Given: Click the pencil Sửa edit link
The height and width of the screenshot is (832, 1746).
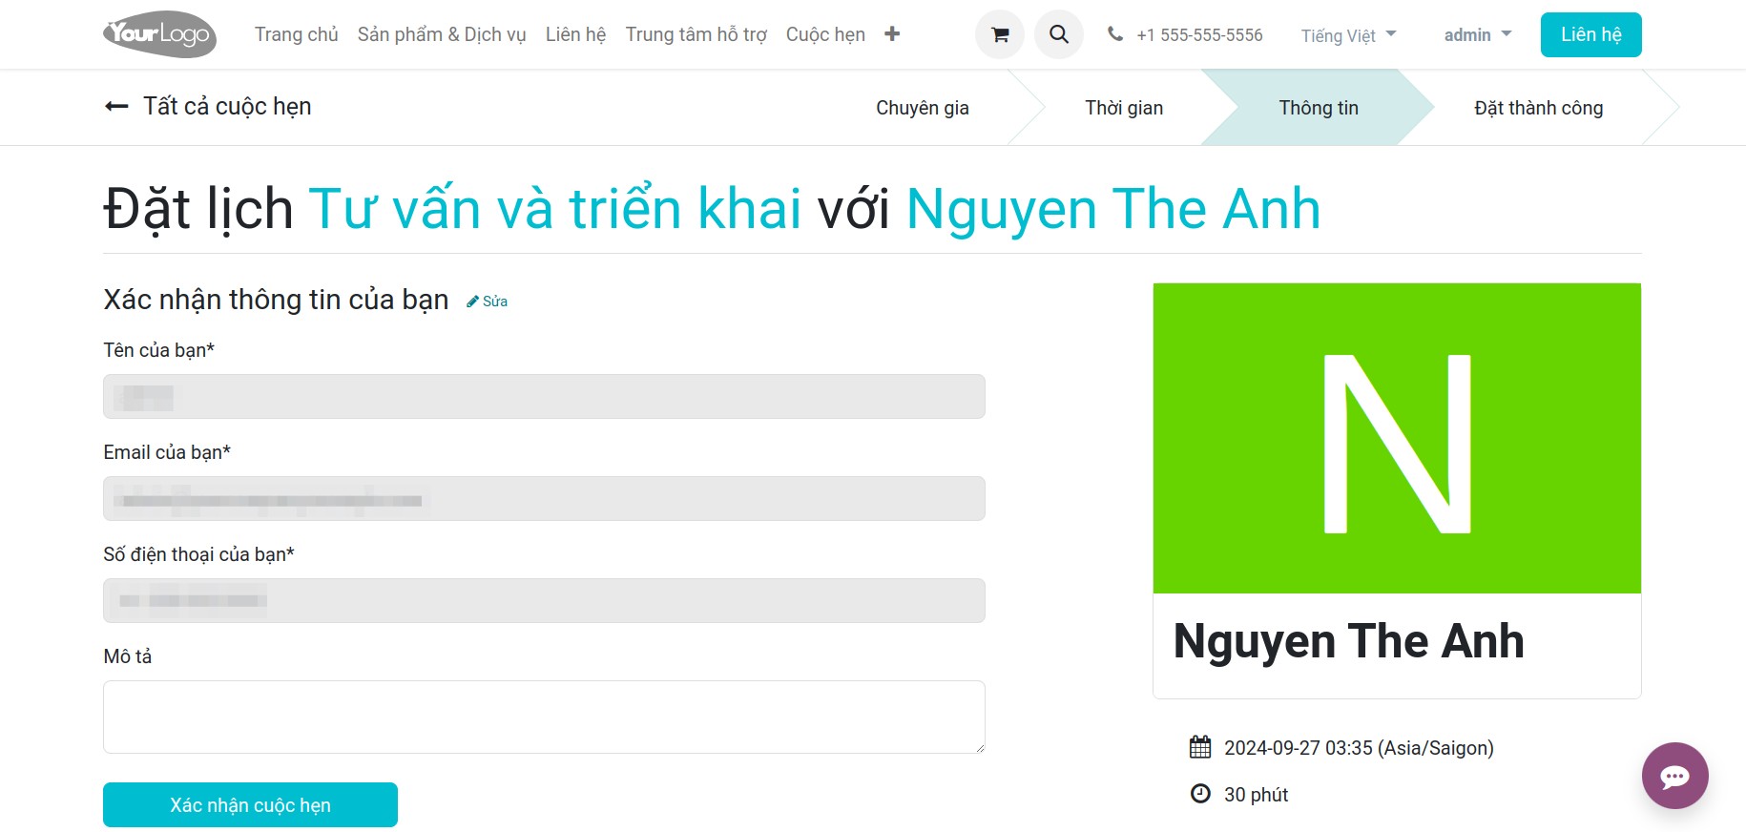Looking at the screenshot, I should (487, 302).
